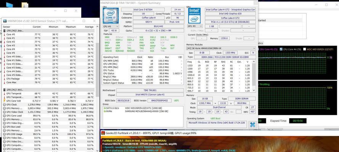The height and width of the screenshot is (152, 339).
Task: Click the usage icon beside GPU Core Load
Action: click(x=5, y=116)
